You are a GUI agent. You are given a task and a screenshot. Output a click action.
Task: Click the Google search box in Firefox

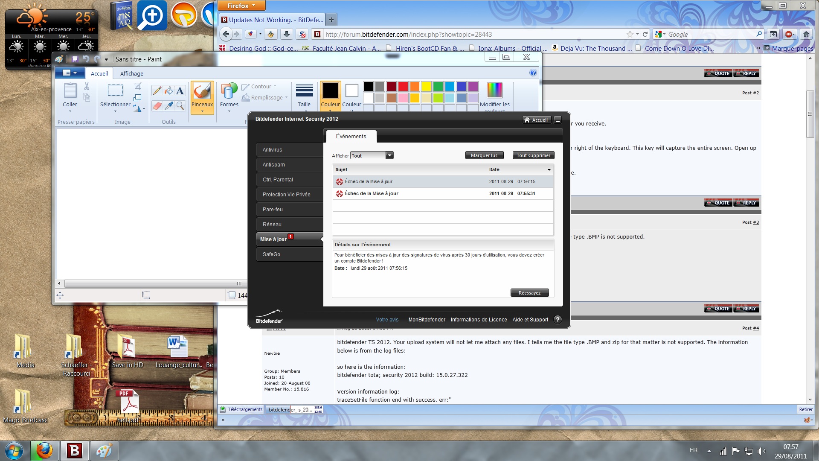click(710, 34)
